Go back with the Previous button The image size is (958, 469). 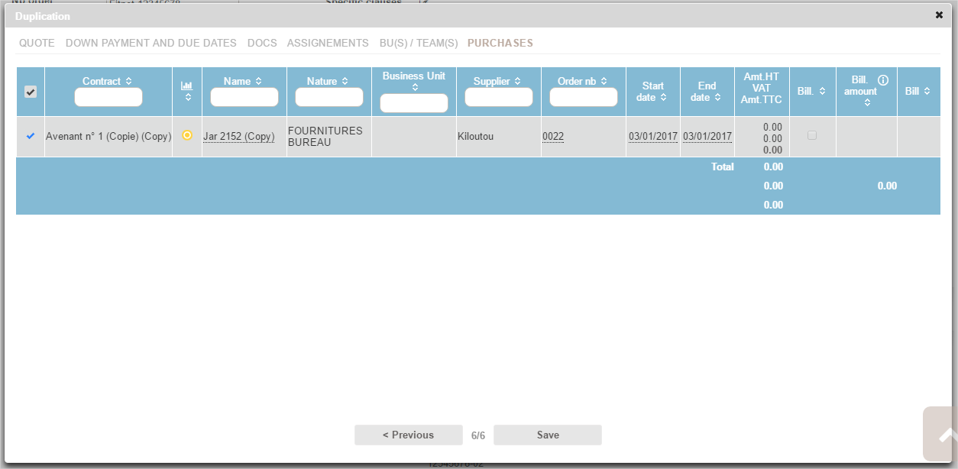pos(408,435)
